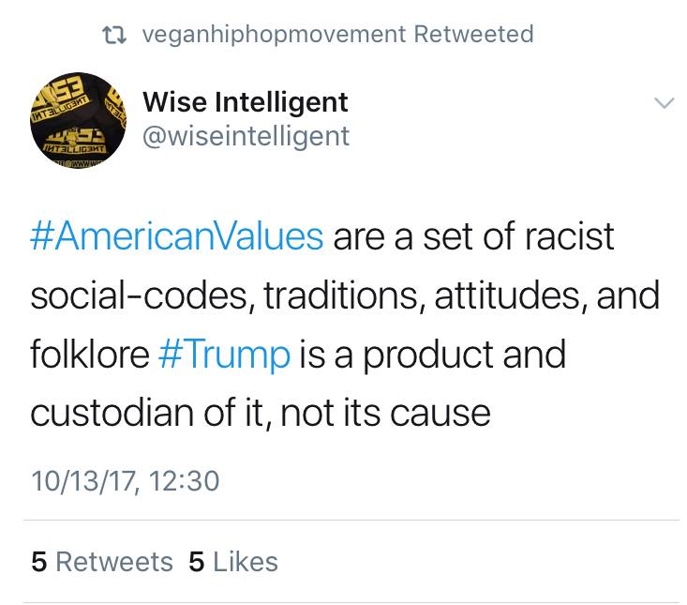Click the 10/13/17, 12:30 timestamp
The height and width of the screenshot is (605, 687).
click(125, 481)
